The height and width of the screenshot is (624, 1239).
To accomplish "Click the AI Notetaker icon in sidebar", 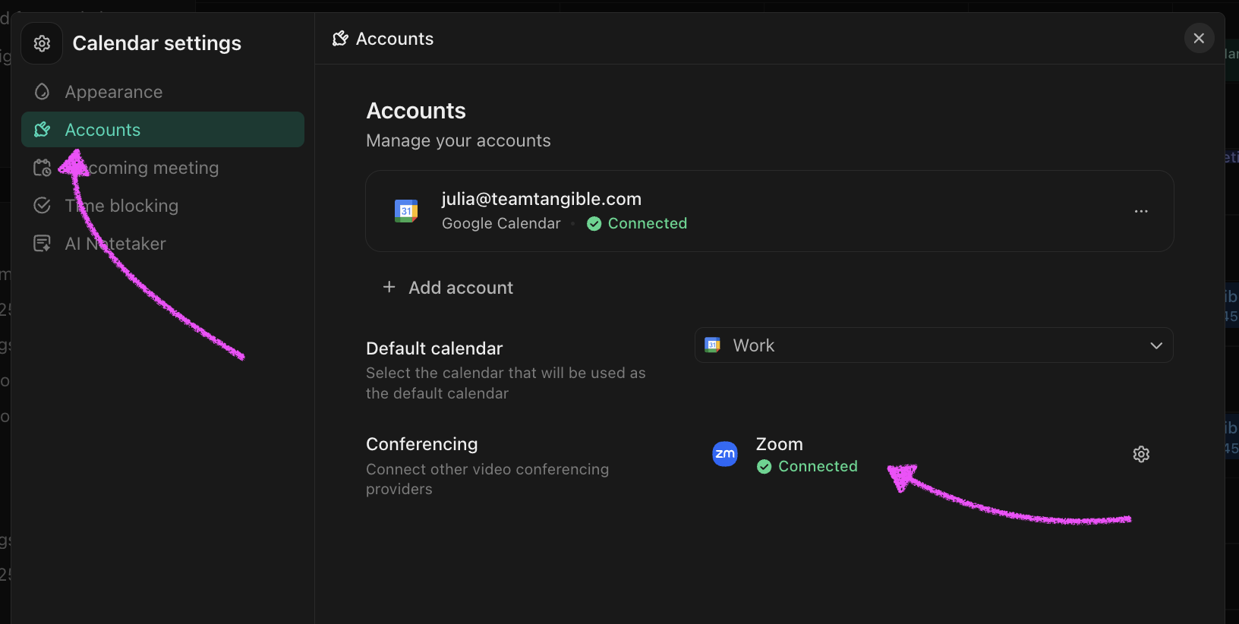I will pos(42,244).
